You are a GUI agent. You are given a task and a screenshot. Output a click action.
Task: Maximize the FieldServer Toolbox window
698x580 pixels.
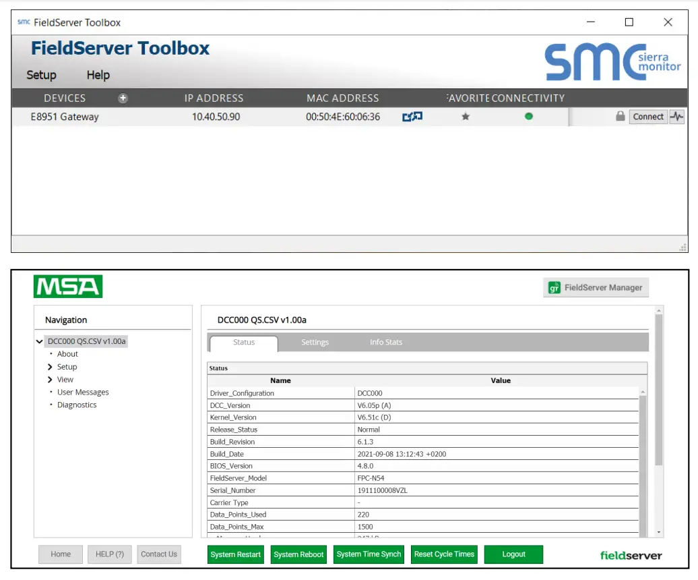click(629, 22)
